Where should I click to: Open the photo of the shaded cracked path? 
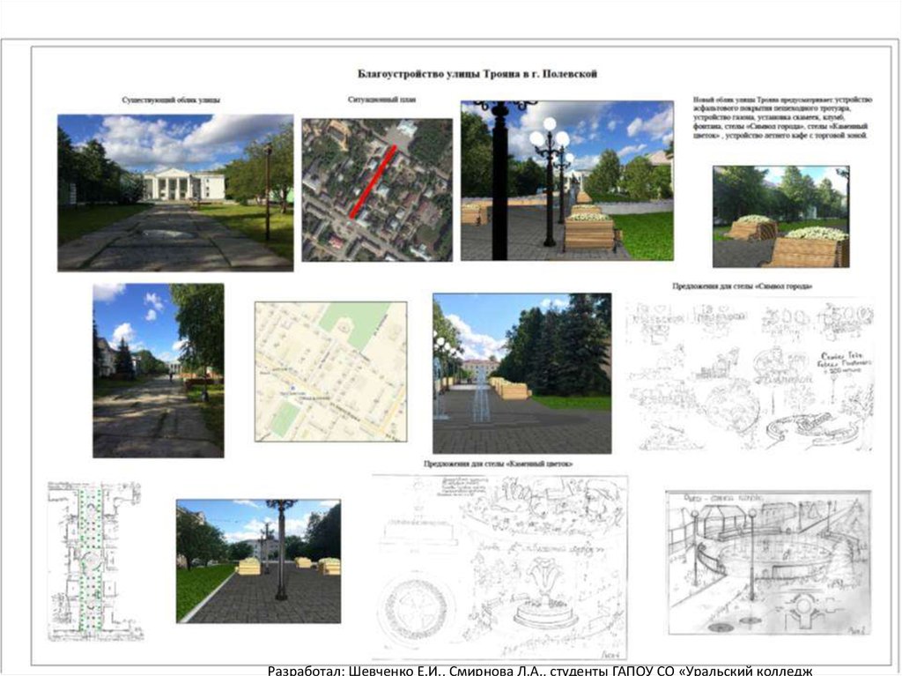[159, 370]
